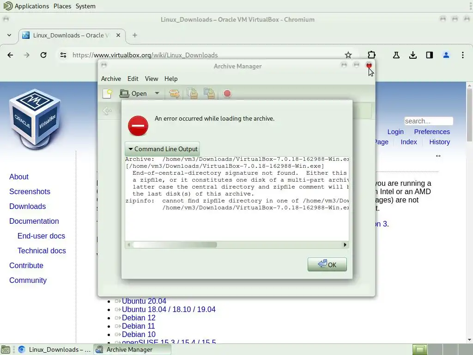Viewport: 473px width, 355px height.
Task: Open the Chromium extensions puzzle icon
Action: [372, 55]
